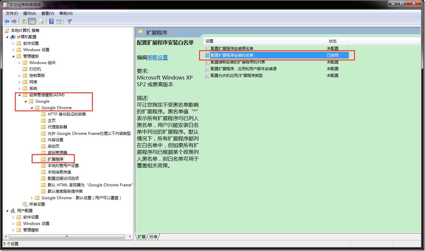
Task: Open the 查看(V) menu
Action: (x=48, y=14)
